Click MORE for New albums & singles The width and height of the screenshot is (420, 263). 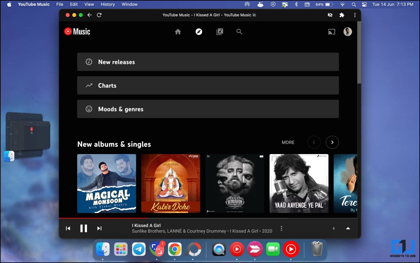click(x=288, y=142)
